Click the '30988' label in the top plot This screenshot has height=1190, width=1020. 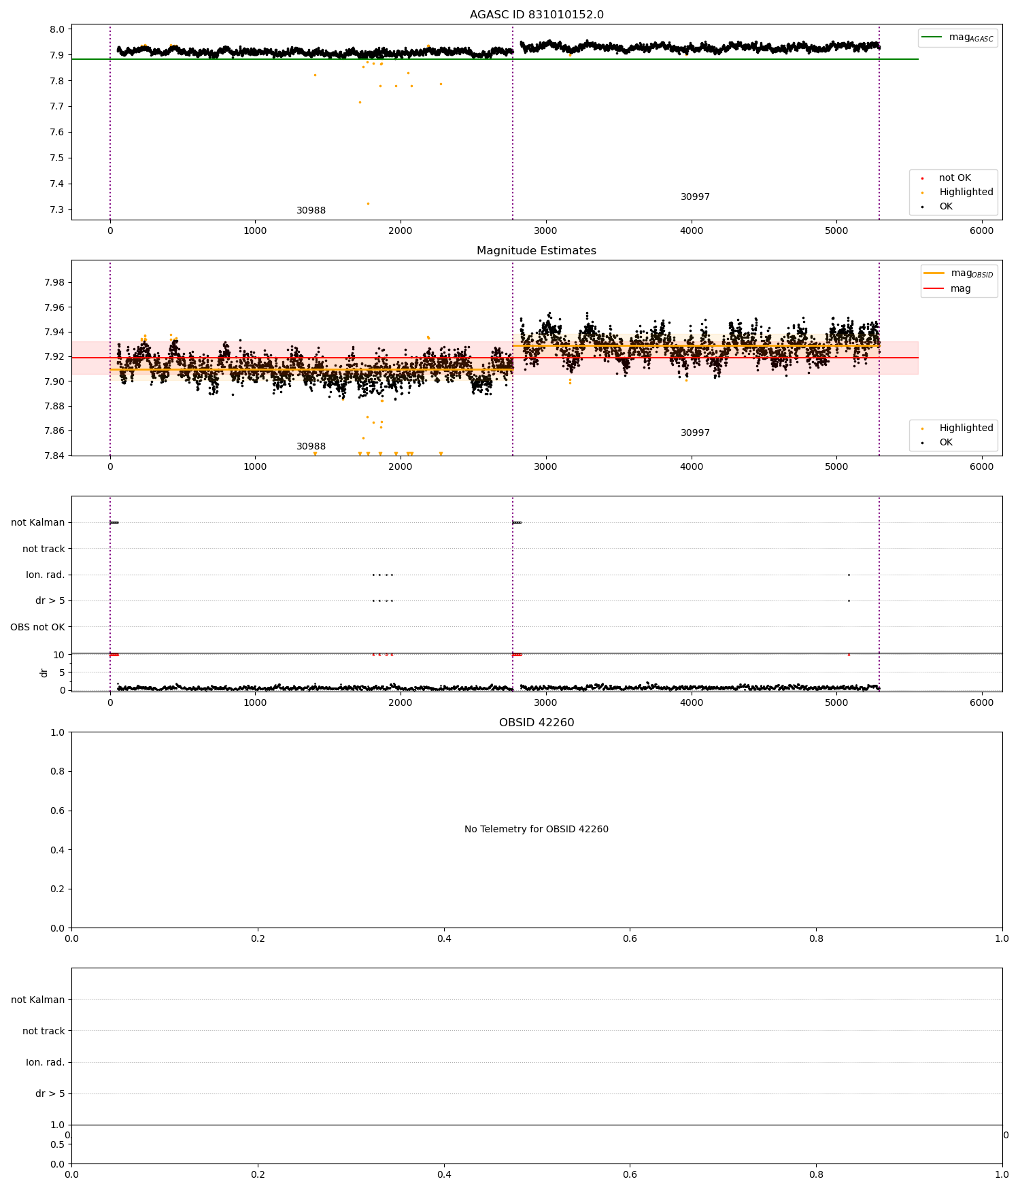[311, 211]
